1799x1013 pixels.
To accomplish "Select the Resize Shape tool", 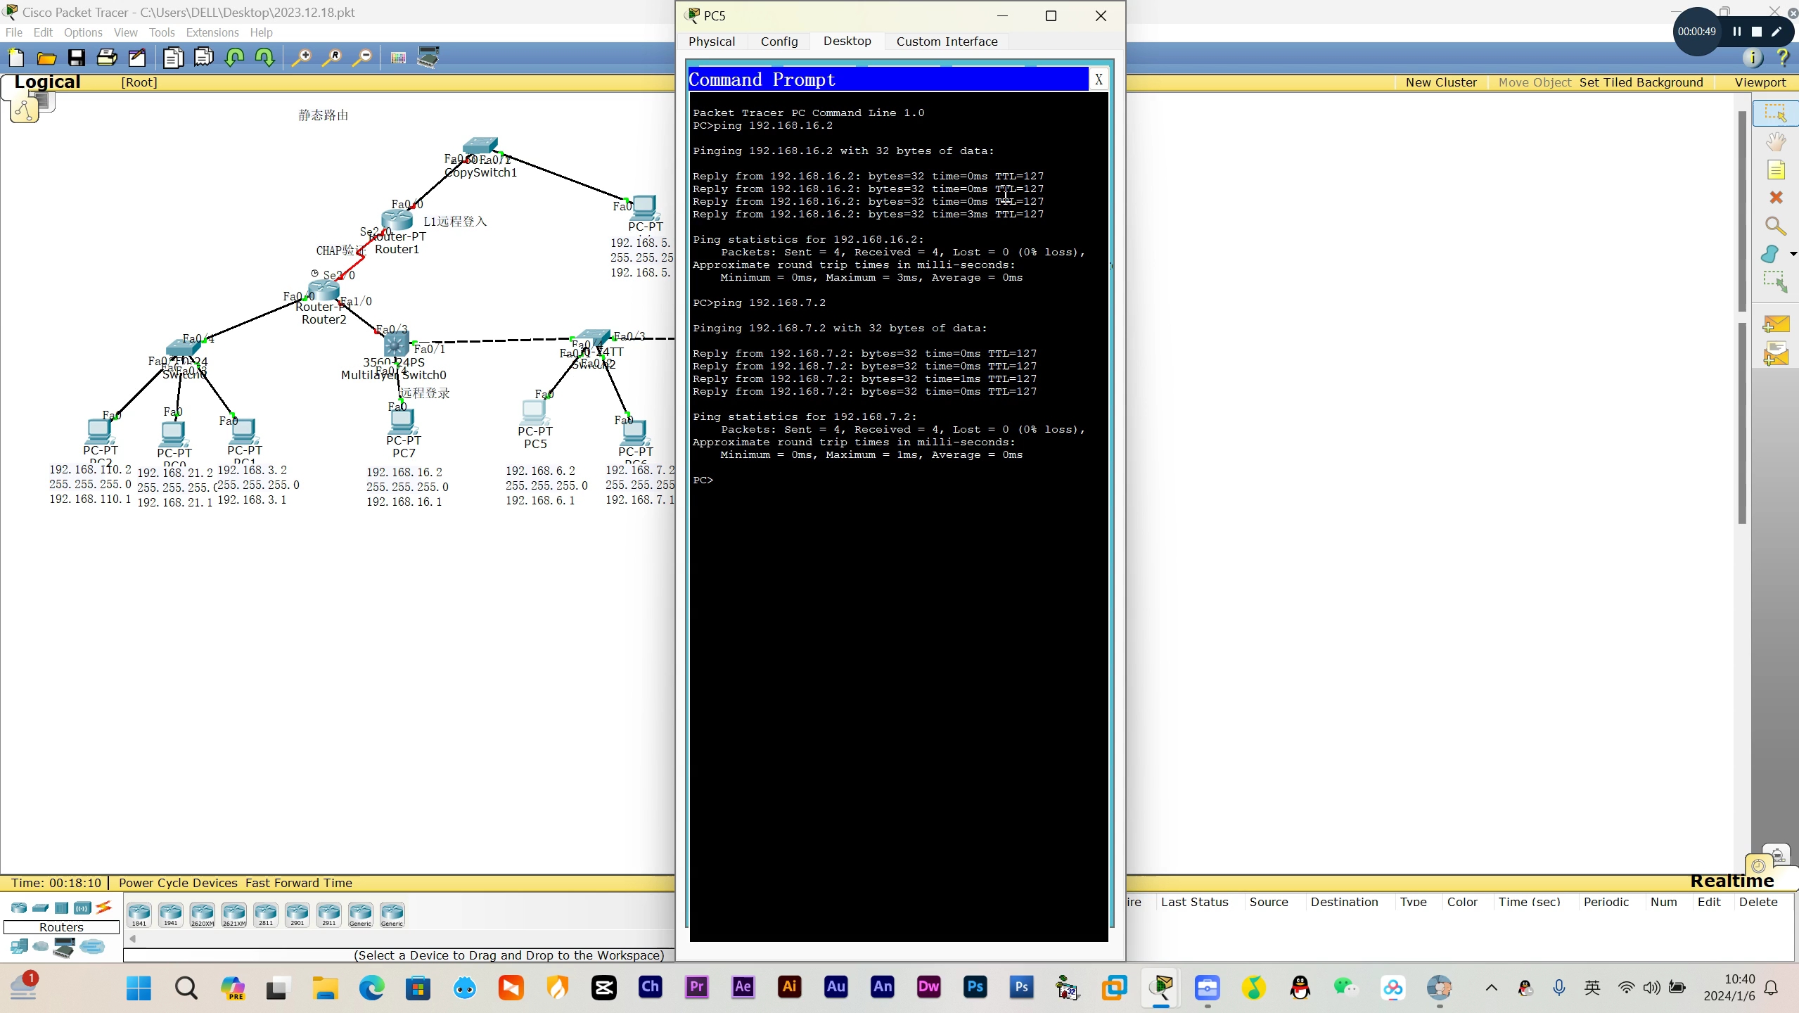I will click(1775, 282).
